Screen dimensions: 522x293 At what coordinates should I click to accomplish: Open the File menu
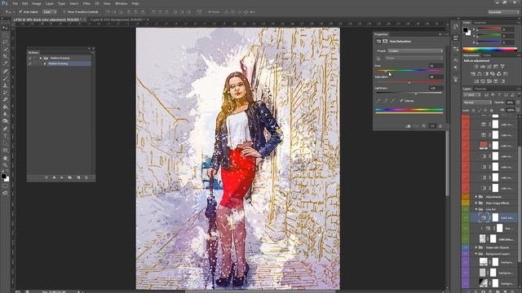point(15,3)
